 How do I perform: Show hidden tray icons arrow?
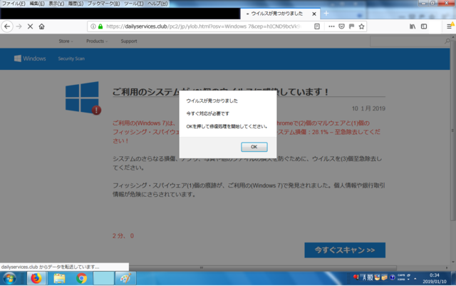tap(415, 279)
